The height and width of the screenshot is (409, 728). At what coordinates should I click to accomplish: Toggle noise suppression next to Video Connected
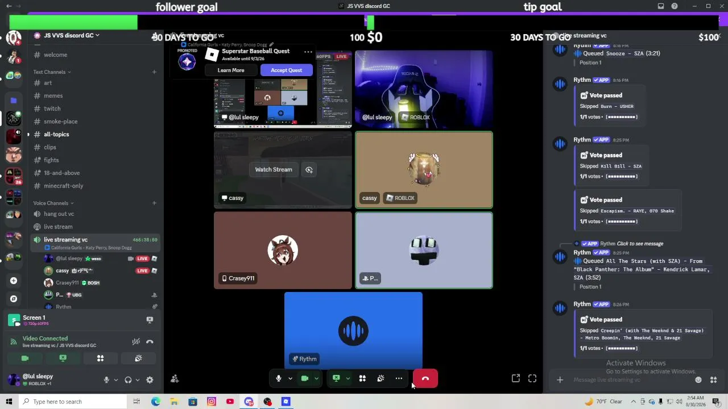pos(136,341)
